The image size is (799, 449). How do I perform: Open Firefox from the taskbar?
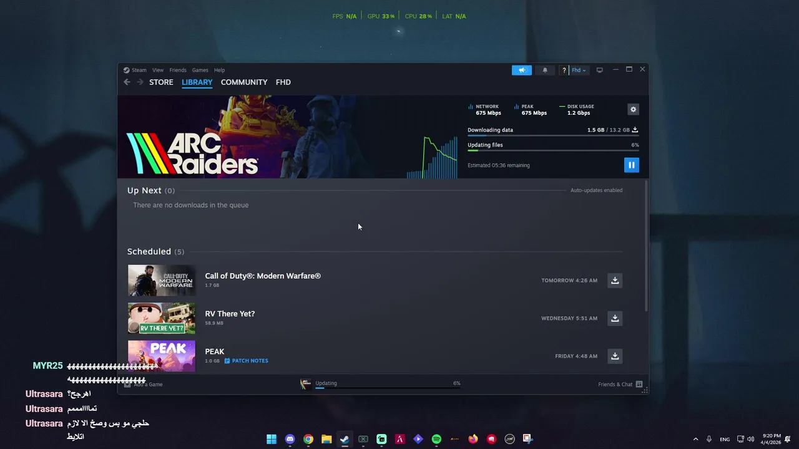pyautogui.click(x=473, y=439)
